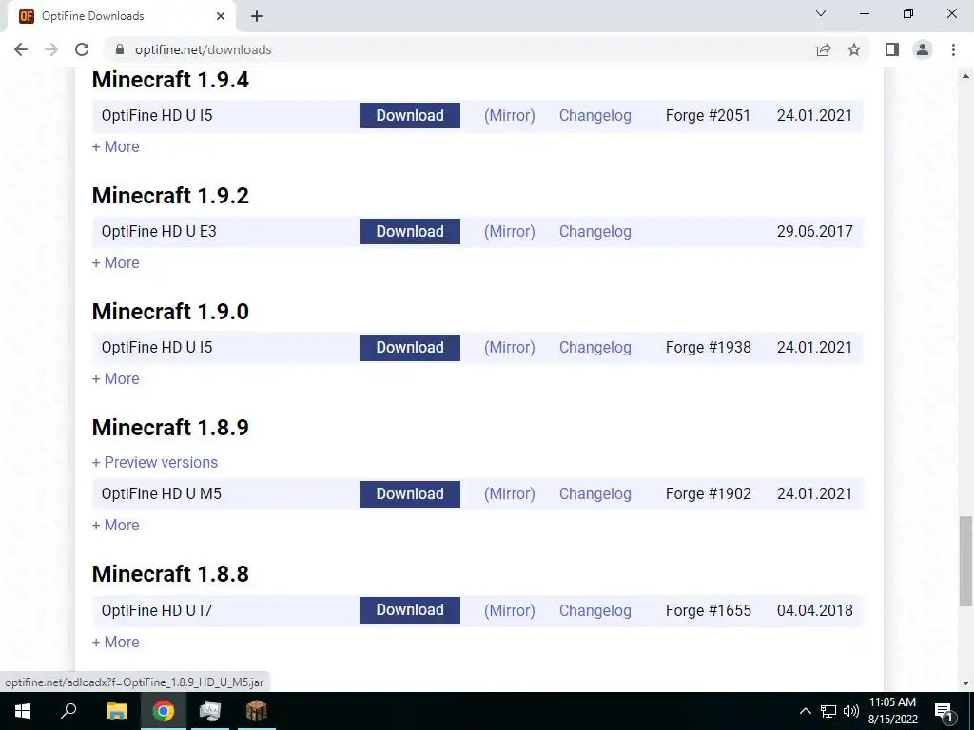Open File Explorer from taskbar

coord(116,711)
